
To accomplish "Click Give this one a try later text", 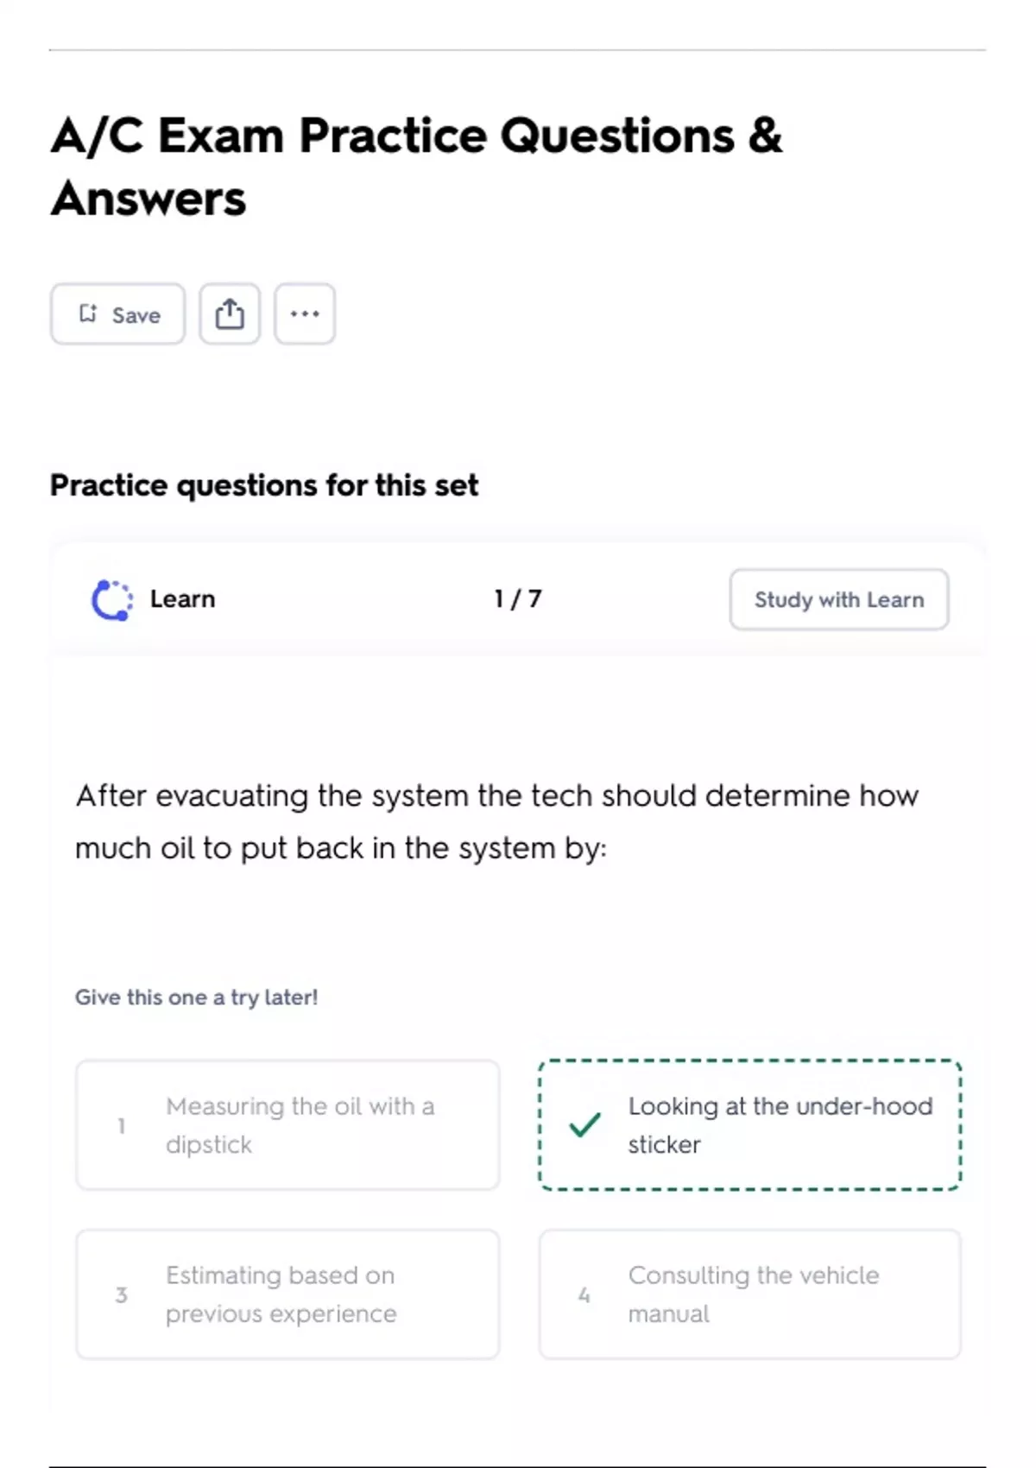I will click(197, 997).
